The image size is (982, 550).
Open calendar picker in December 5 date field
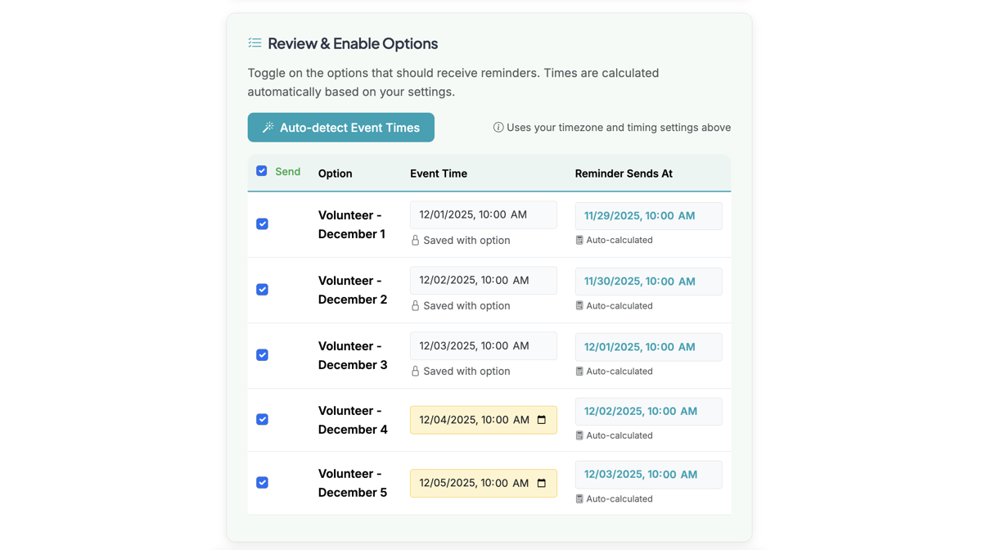coord(541,483)
